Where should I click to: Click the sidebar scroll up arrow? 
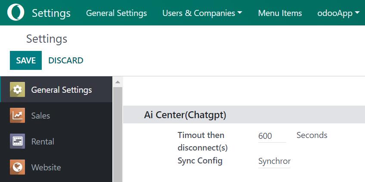click(x=118, y=82)
